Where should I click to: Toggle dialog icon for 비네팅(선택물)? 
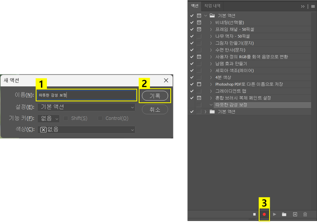(x=199, y=22)
